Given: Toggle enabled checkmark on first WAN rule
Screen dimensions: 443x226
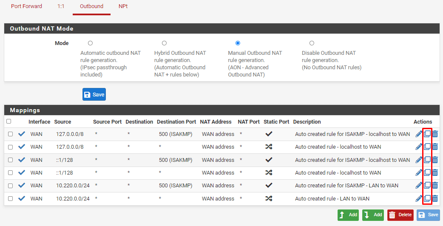Looking at the screenshot, I should [x=22, y=134].
